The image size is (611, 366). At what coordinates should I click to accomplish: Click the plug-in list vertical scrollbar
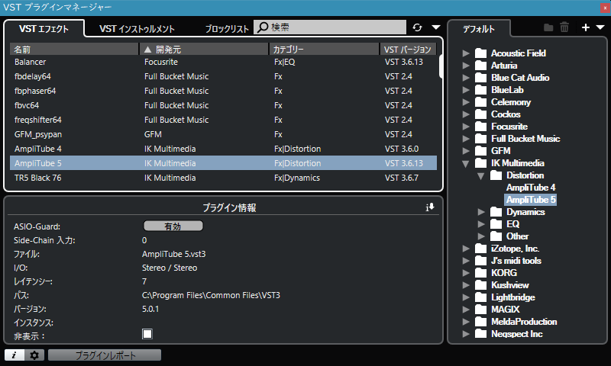tap(441, 66)
